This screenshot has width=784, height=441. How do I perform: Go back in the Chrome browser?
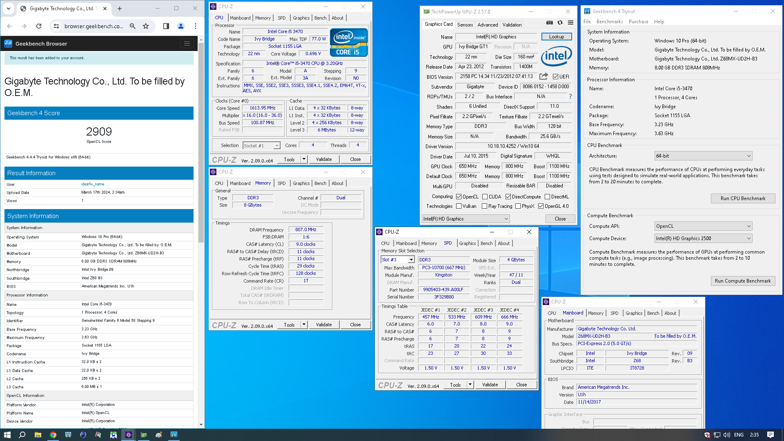click(x=9, y=26)
